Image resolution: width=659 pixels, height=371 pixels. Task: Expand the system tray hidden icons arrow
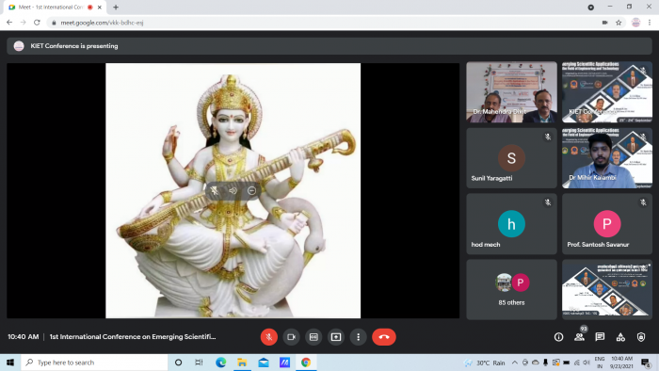coord(514,363)
